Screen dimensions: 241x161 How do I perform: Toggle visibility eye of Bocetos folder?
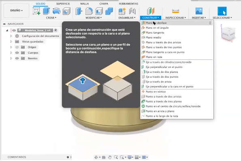coord(17,58)
